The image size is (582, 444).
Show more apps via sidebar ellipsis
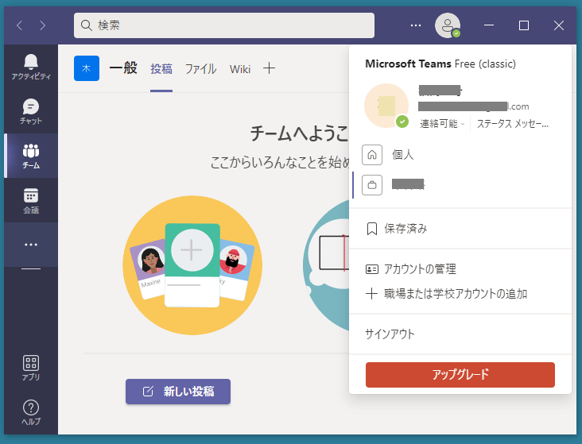click(x=31, y=245)
